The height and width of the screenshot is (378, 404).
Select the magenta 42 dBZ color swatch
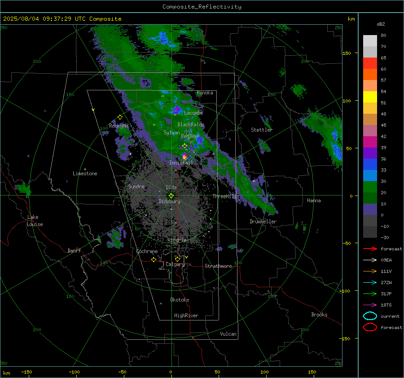tap(370, 142)
